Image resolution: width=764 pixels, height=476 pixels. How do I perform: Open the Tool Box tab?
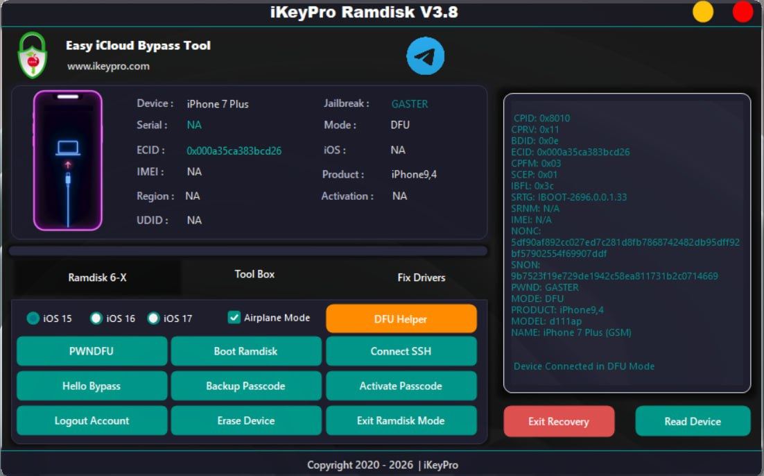coord(254,275)
